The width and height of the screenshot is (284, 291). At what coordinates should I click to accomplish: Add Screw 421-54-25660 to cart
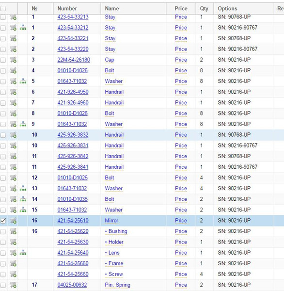tap(13, 274)
